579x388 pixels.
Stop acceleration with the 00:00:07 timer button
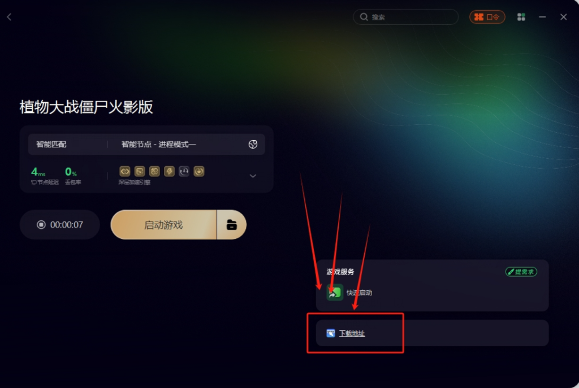(x=60, y=225)
